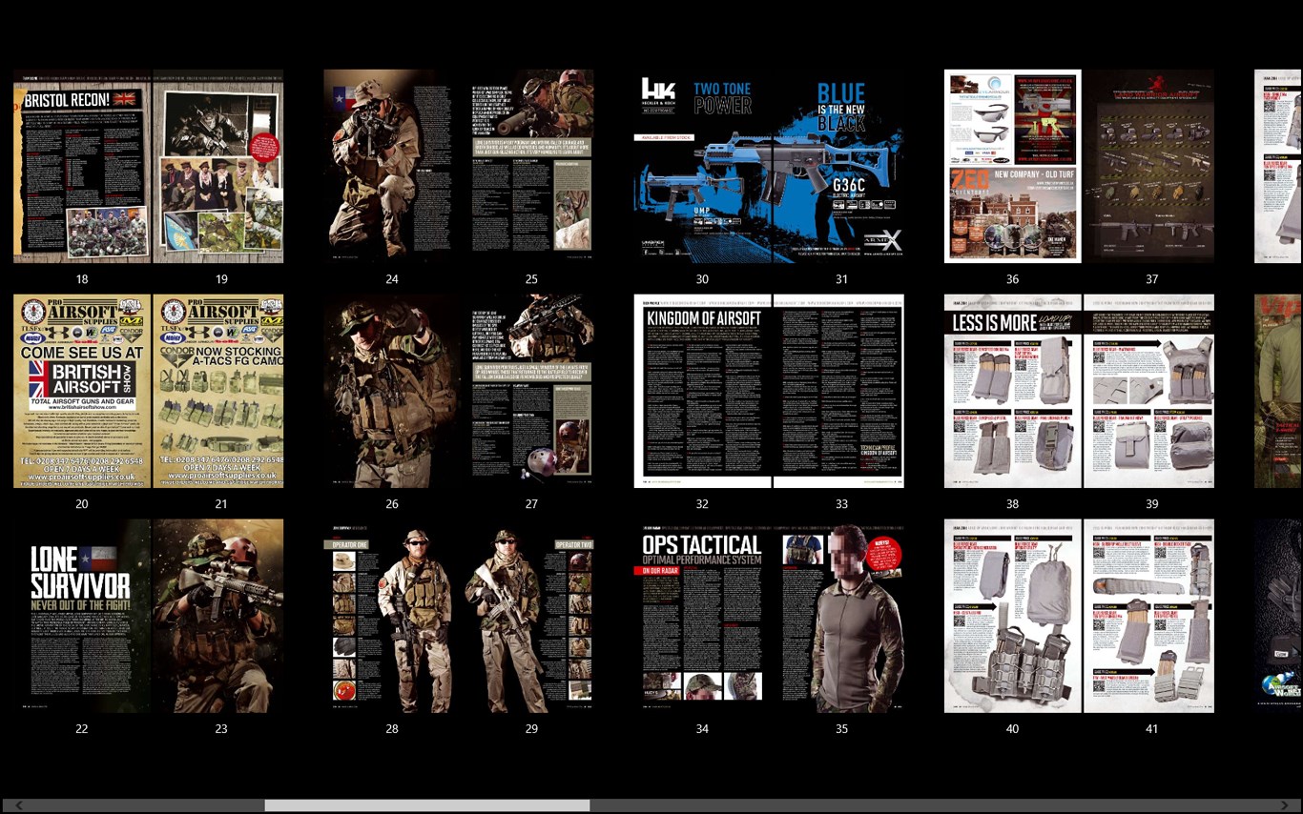This screenshot has width=1303, height=814.
Task: Open the photo collage page 19 thumbnail
Action: tap(218, 166)
